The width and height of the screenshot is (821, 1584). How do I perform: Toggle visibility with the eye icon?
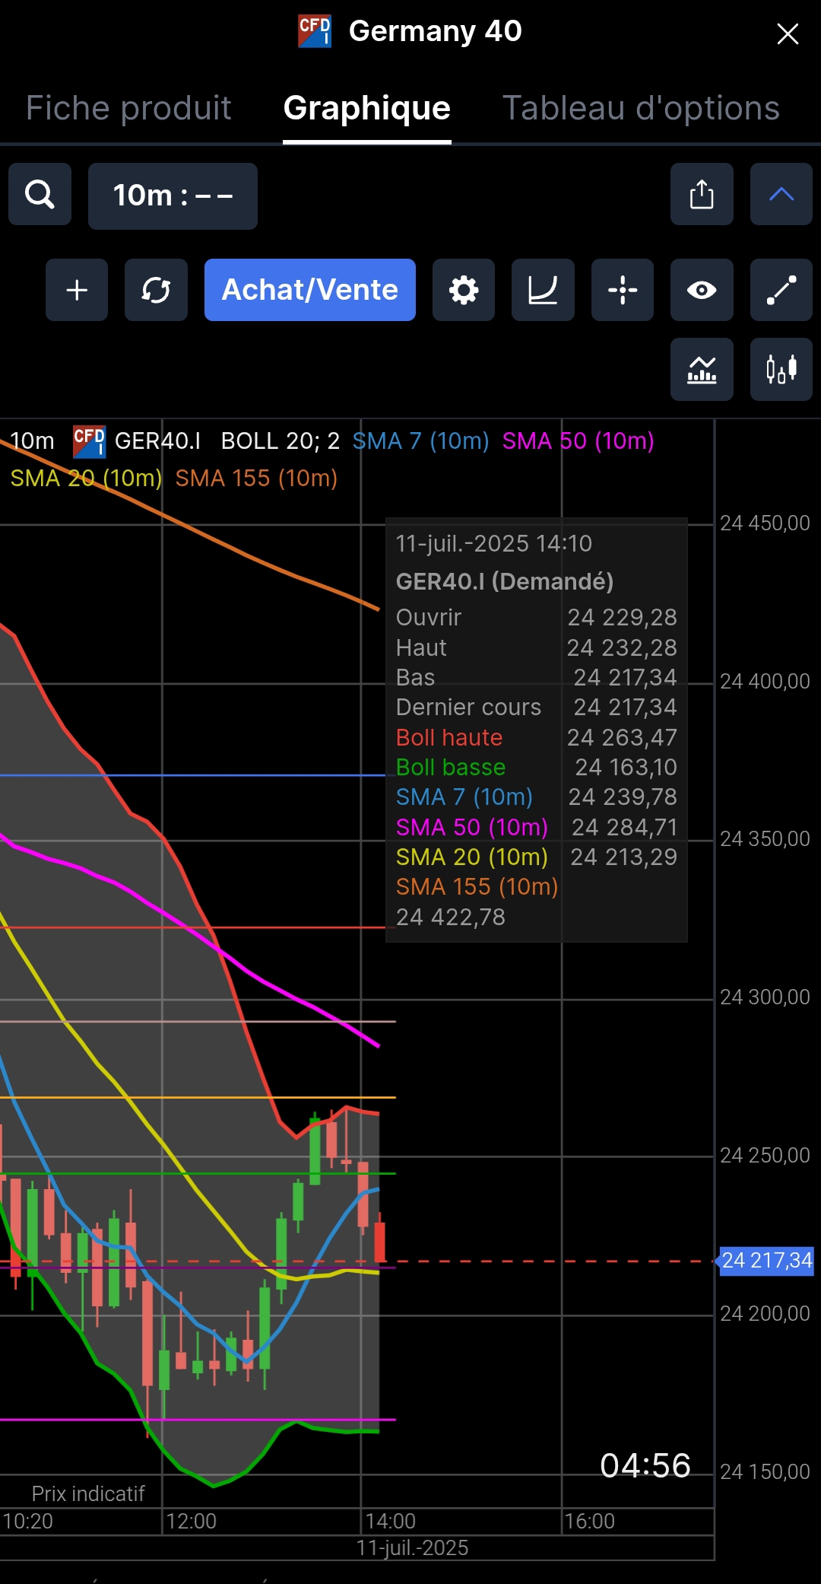point(702,290)
